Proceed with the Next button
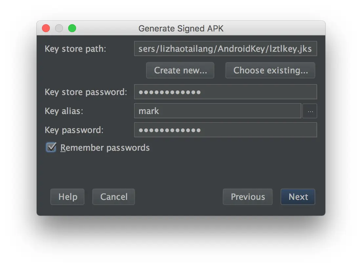This screenshot has width=362, height=268. pos(298,197)
